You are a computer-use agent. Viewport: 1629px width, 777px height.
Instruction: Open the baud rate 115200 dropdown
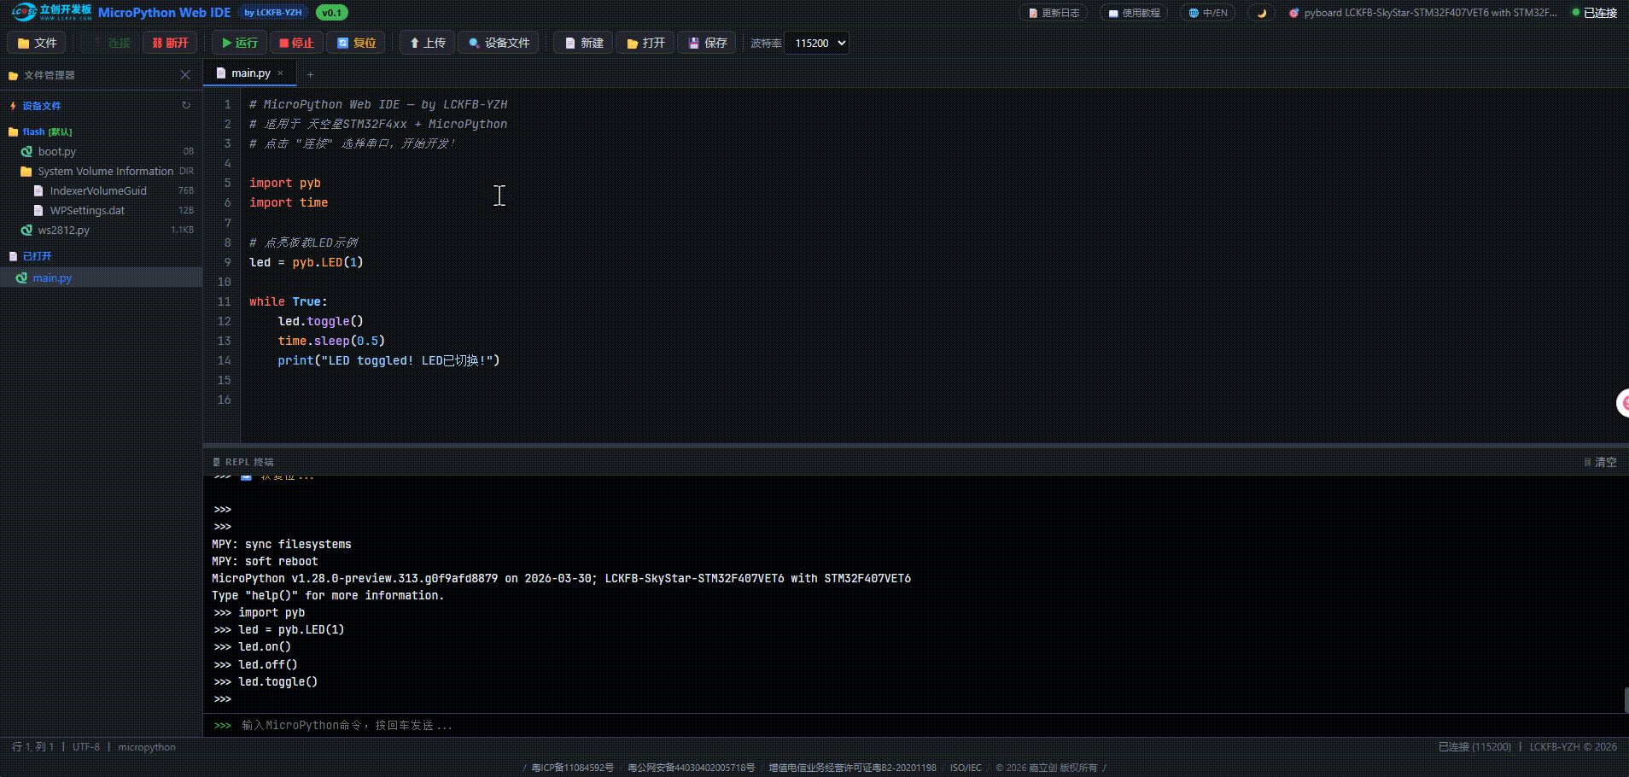point(817,43)
